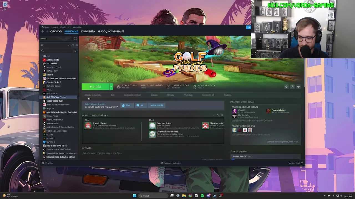
Task: Open Stay On Target achievement icon
Action: click(x=88, y=126)
